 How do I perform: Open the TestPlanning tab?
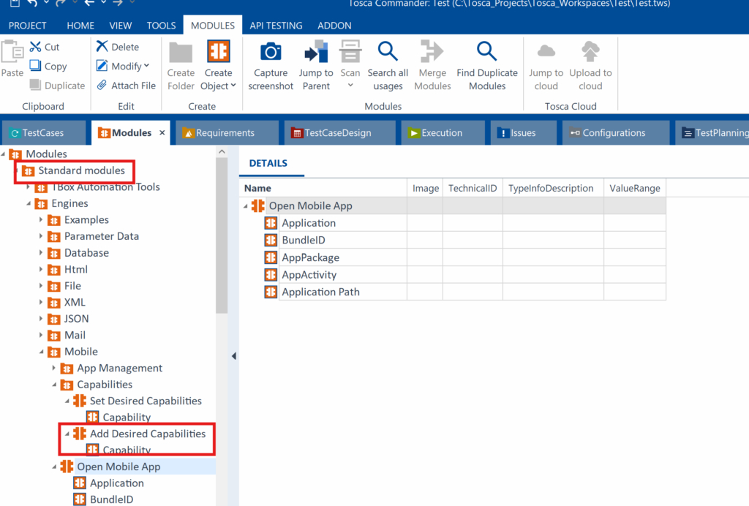click(x=712, y=132)
